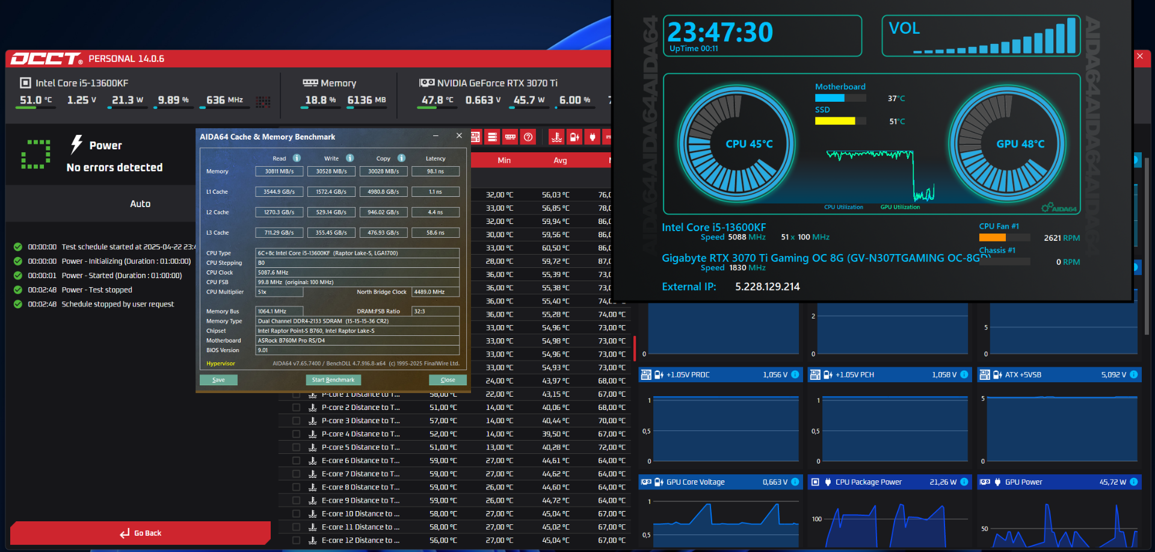The image size is (1155, 552).
Task: Click the E-core 8 Distance row label
Action: click(x=360, y=487)
